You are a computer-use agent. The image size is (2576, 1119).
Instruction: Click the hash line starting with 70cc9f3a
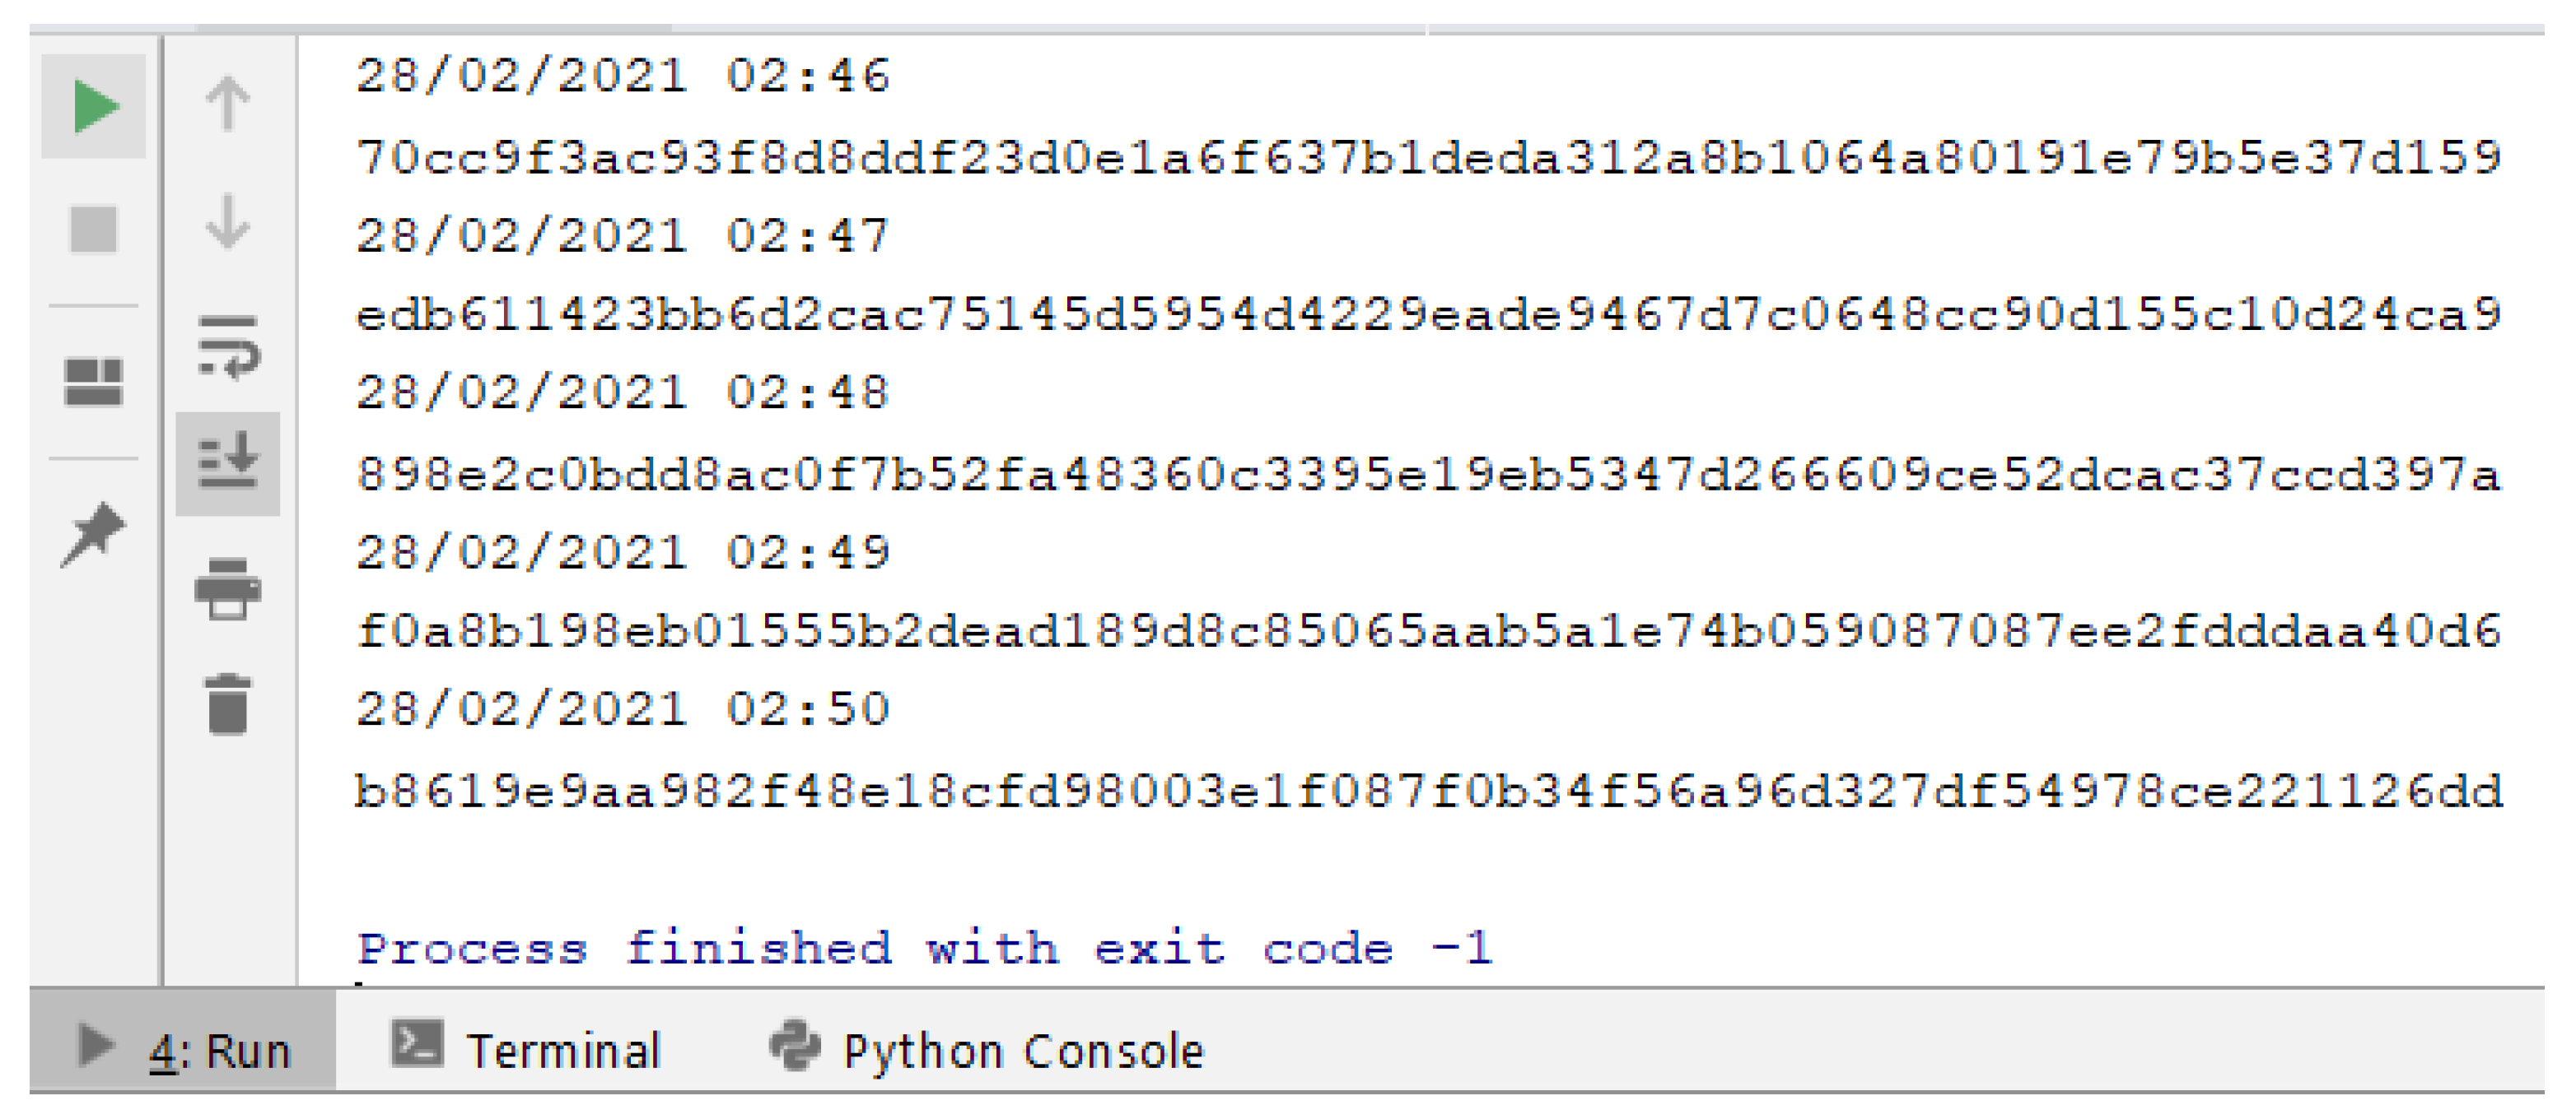click(1428, 158)
